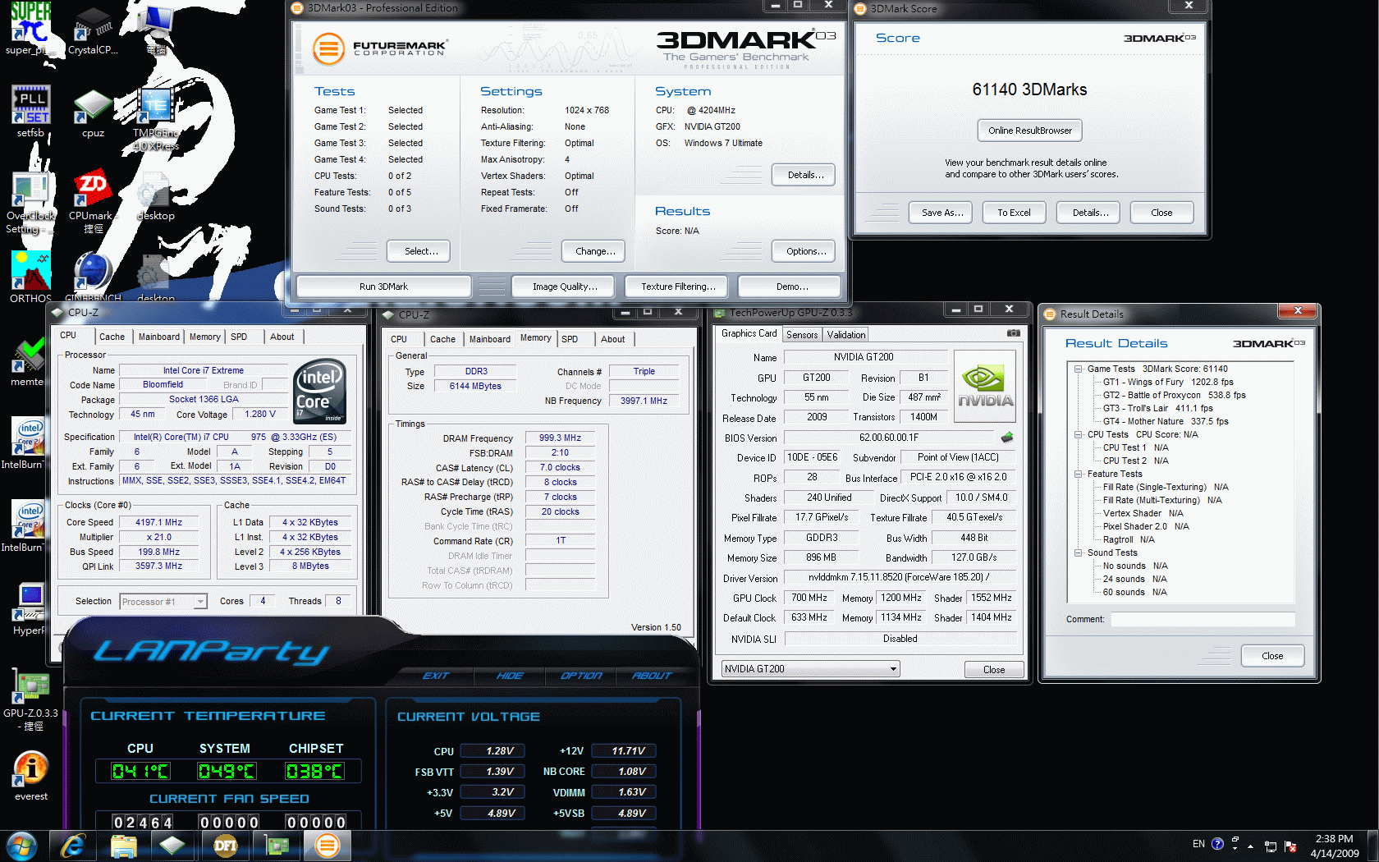Click the GPU-Z BIOS save chip icon

coord(1007,437)
